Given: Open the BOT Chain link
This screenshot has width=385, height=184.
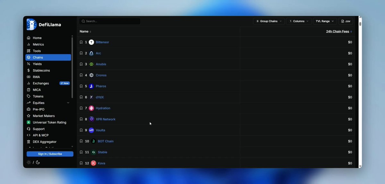Looking at the screenshot, I should 106,141.
